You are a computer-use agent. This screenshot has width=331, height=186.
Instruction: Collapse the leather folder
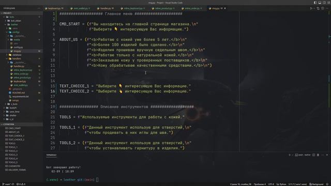click(21, 24)
